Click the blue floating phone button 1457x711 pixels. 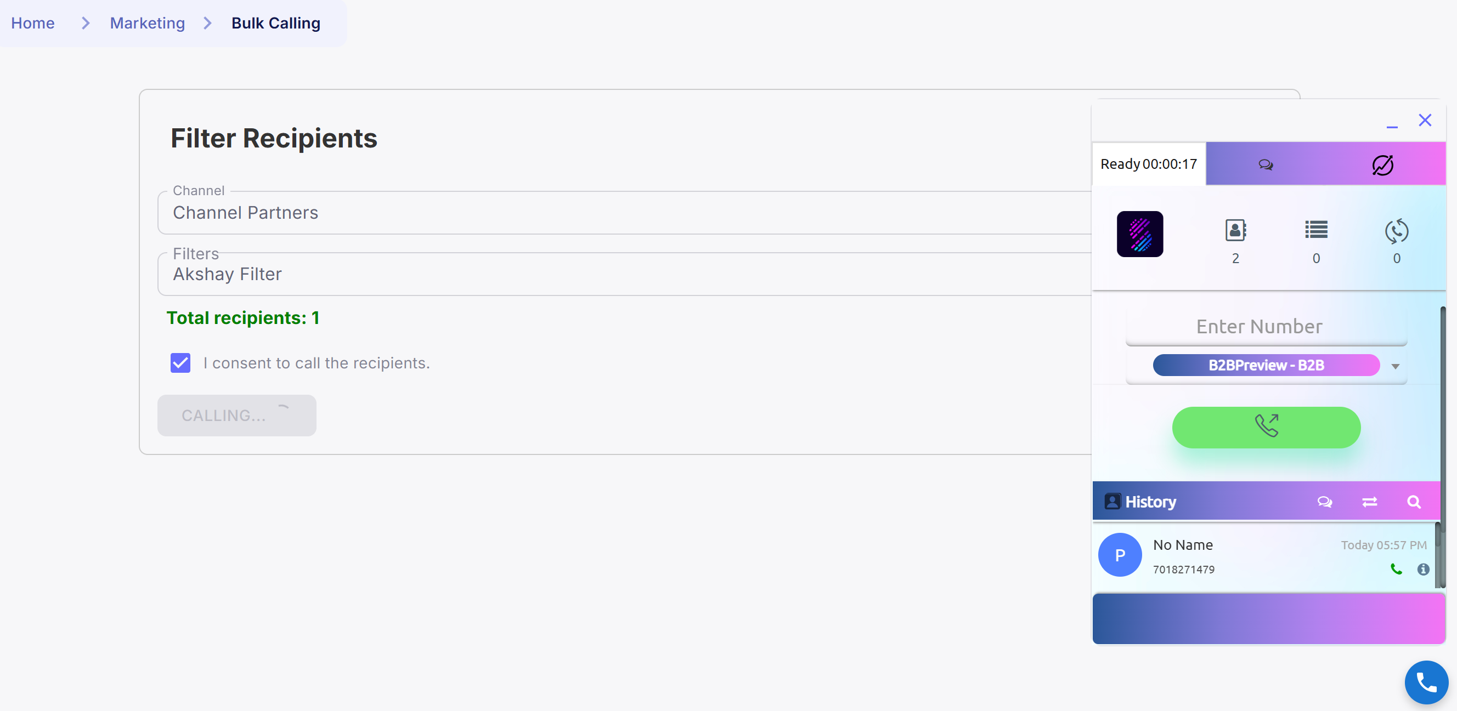[x=1426, y=682]
